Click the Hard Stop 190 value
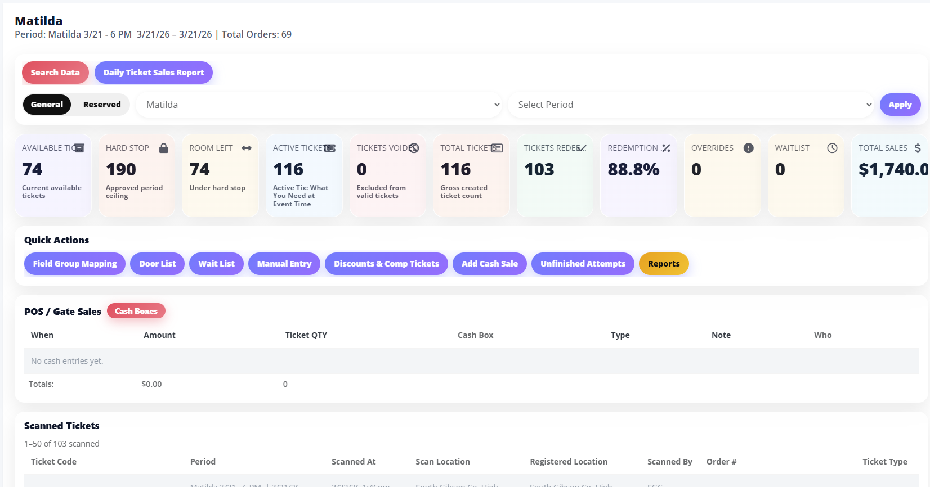Image resolution: width=930 pixels, height=487 pixels. (x=121, y=169)
